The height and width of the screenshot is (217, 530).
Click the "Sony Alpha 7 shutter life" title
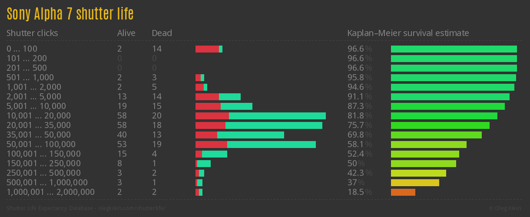tap(70, 14)
